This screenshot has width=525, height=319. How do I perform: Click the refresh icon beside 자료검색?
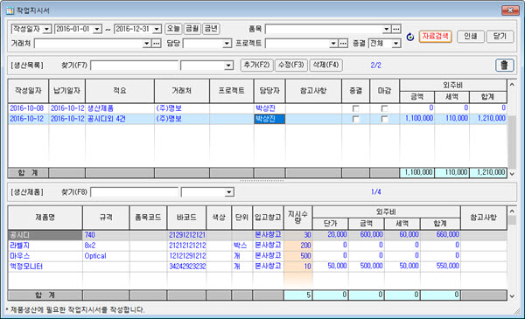tap(410, 37)
